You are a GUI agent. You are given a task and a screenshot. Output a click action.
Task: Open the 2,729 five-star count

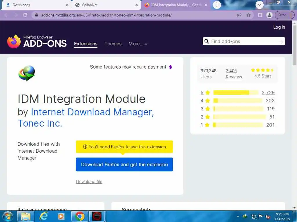tap(268, 92)
